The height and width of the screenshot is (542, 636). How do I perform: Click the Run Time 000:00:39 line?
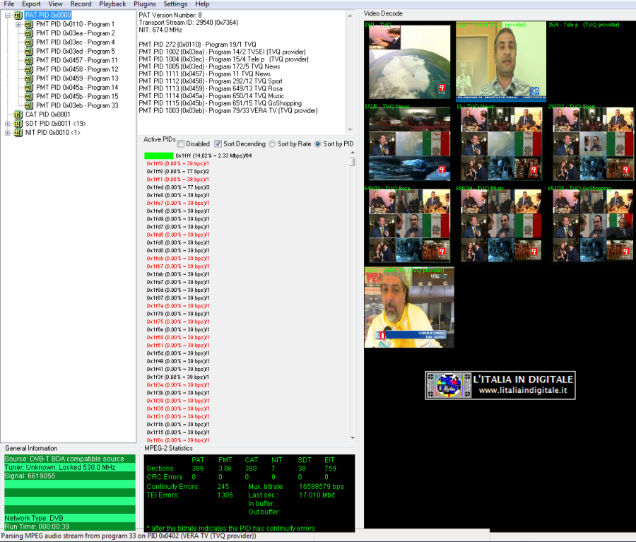coord(70,526)
